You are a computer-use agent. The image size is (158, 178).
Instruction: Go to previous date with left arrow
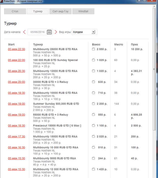coord(24,32)
